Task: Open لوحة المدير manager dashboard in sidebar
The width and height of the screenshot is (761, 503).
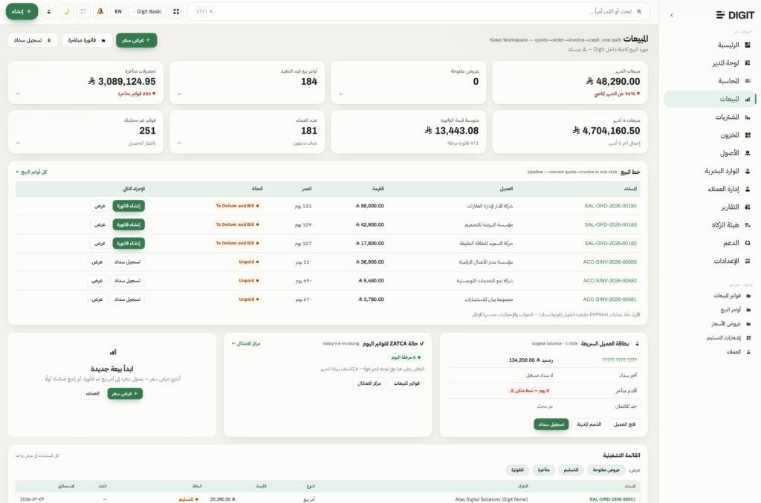Action: pyautogui.click(x=710, y=63)
